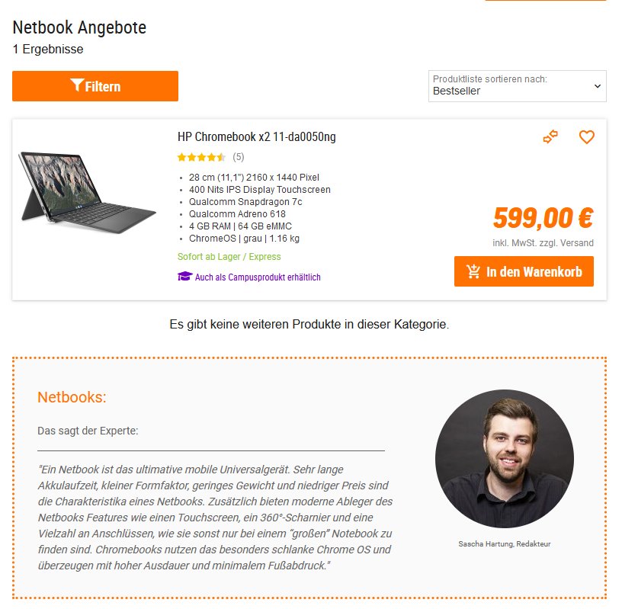Screen dimensions: 622x609
Task: Click In den Warenkorb to add product
Action: 524,271
